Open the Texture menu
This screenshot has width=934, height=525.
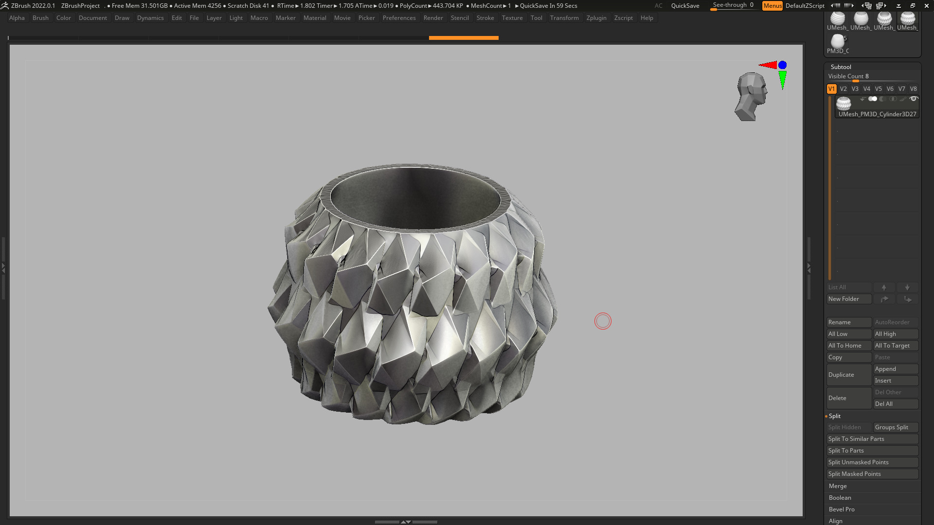point(512,18)
